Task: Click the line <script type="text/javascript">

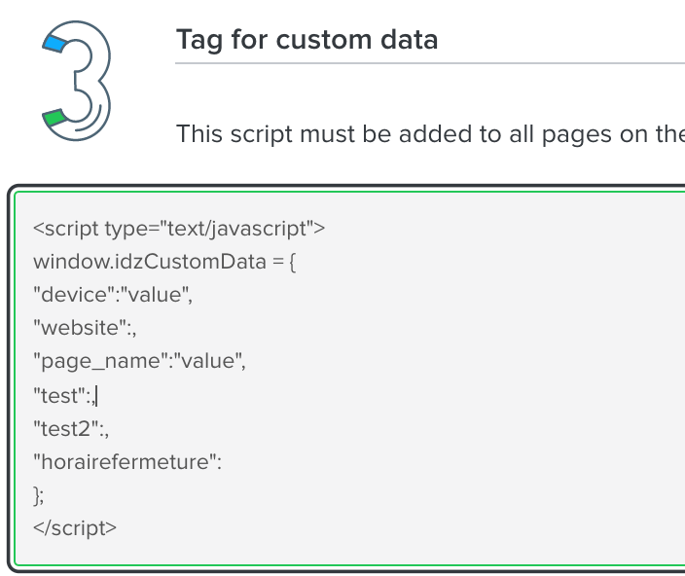Action: [x=179, y=229]
